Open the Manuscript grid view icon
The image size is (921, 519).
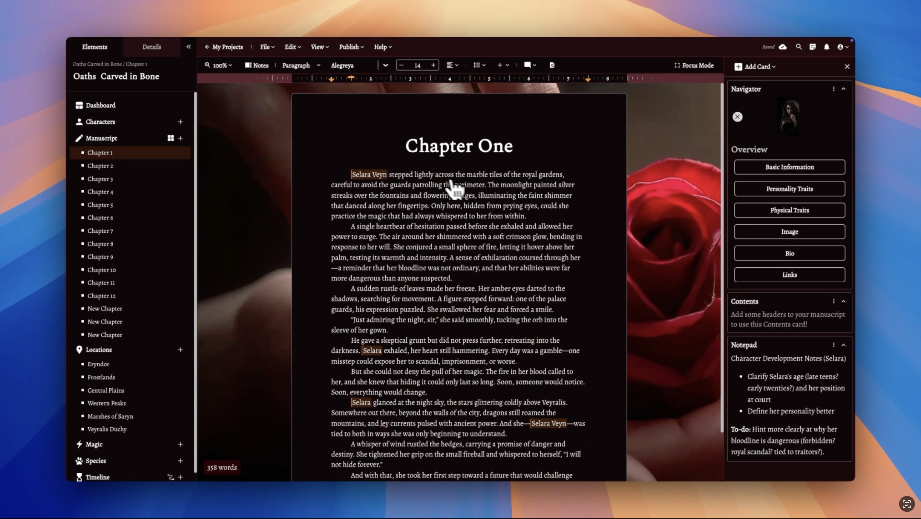pos(171,138)
